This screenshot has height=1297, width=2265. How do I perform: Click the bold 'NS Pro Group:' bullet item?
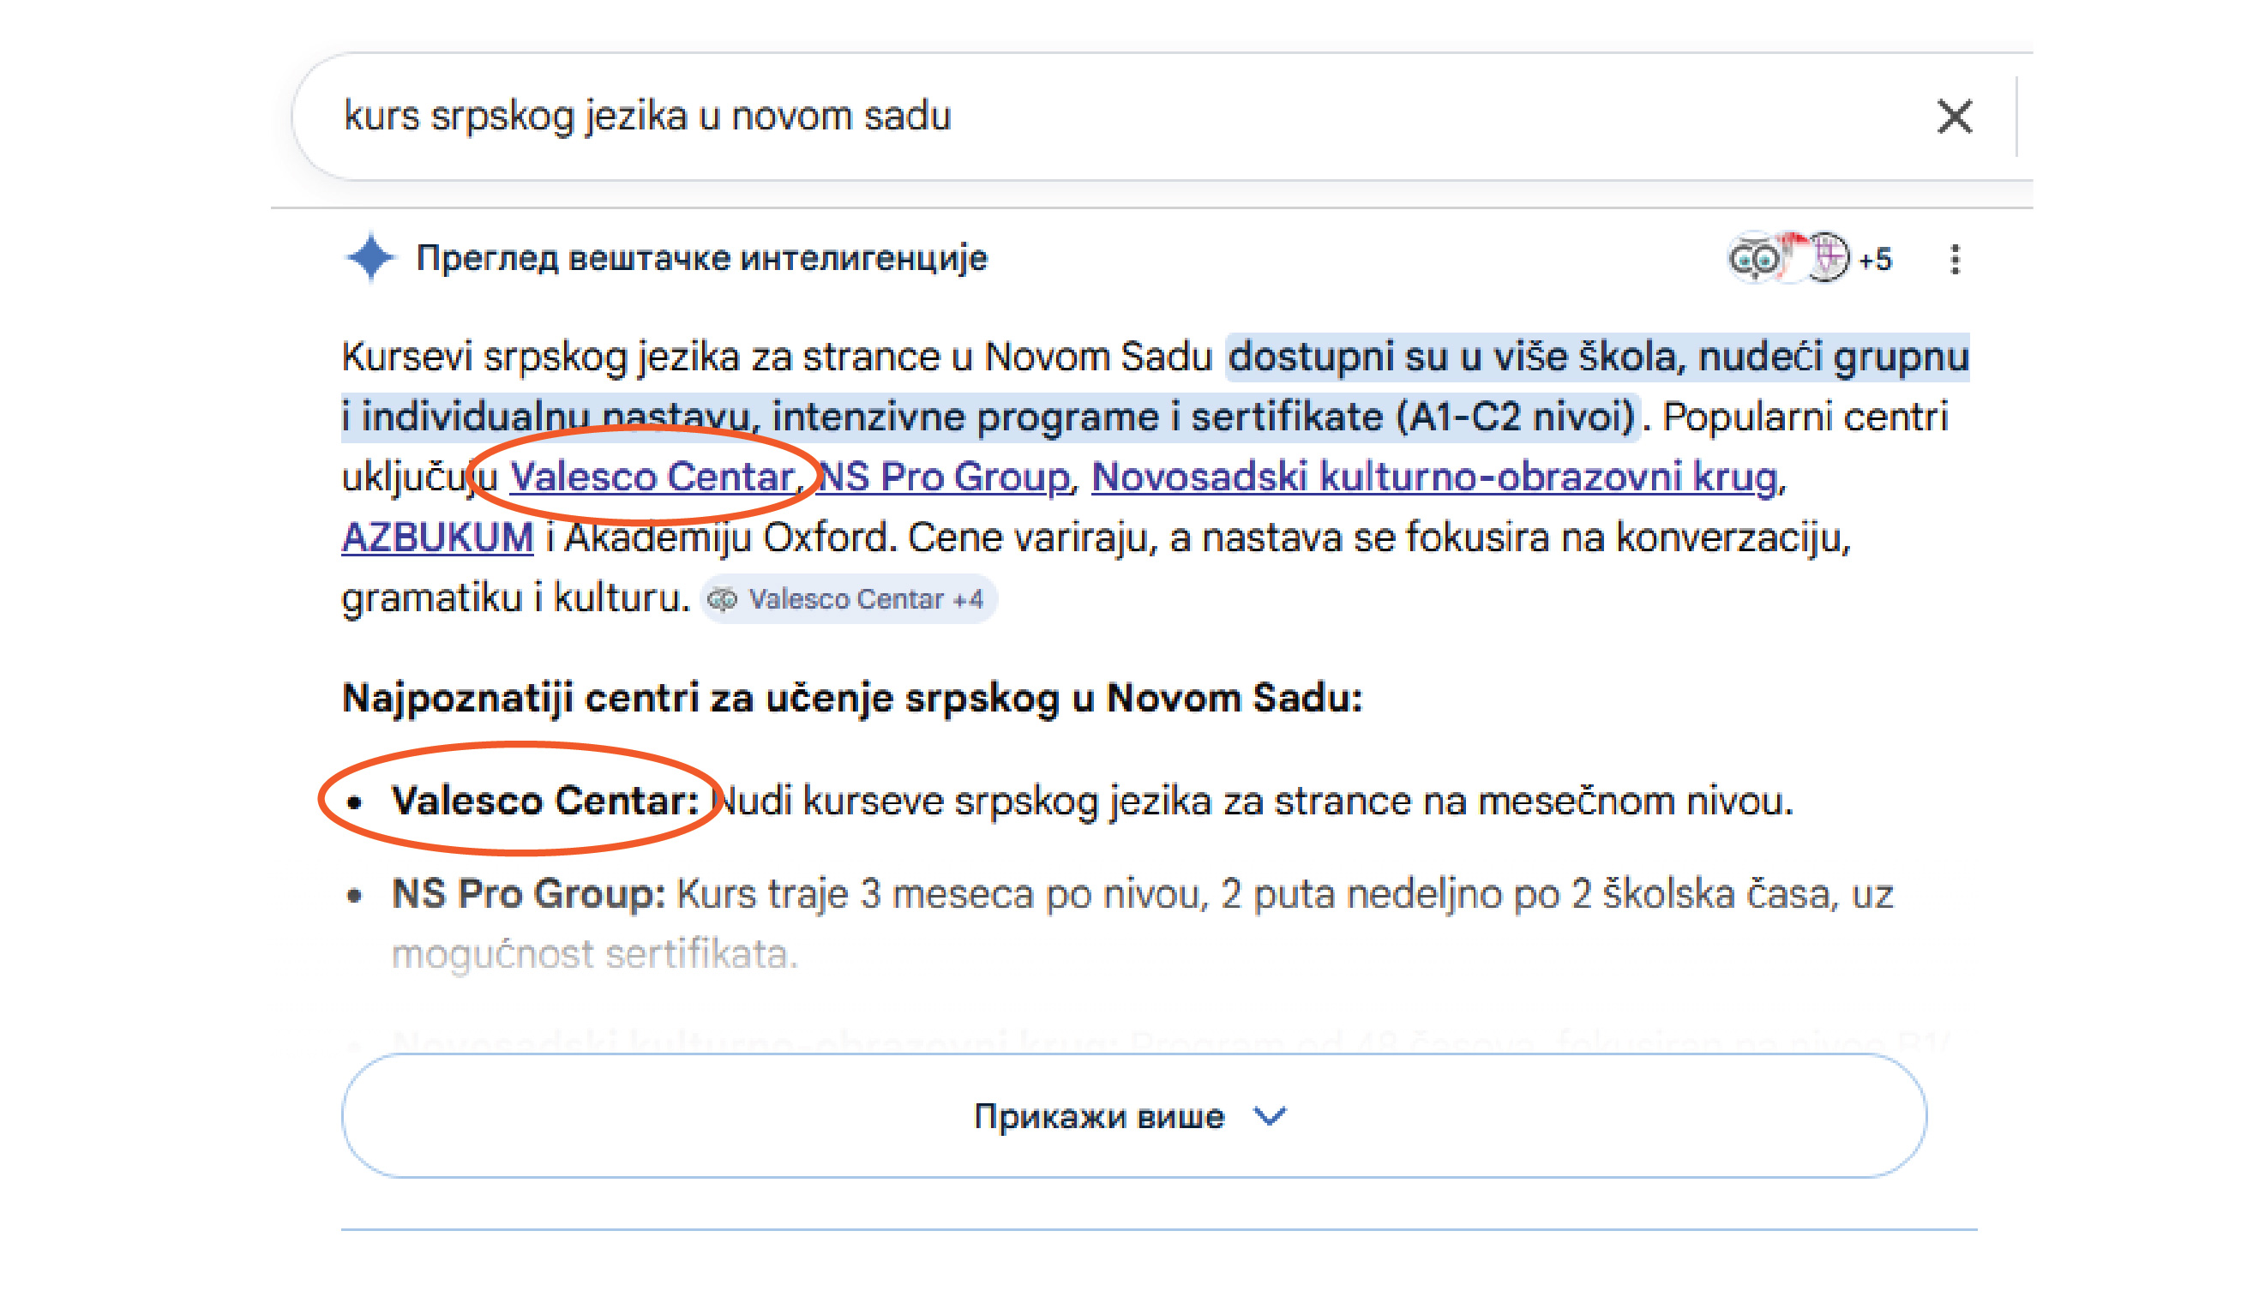528,893
